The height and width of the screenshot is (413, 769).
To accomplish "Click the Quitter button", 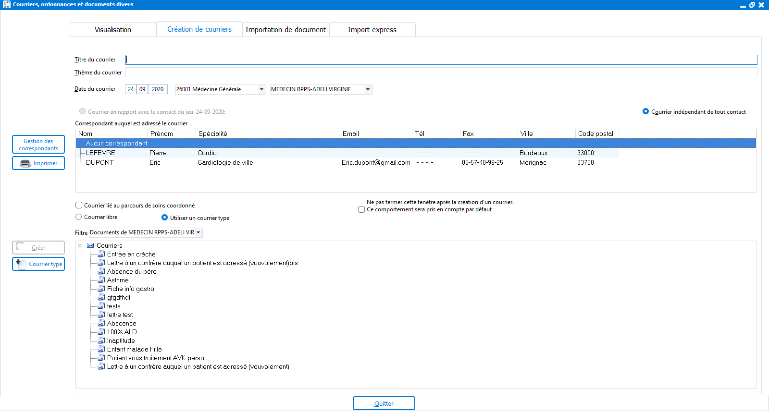I will point(384,403).
